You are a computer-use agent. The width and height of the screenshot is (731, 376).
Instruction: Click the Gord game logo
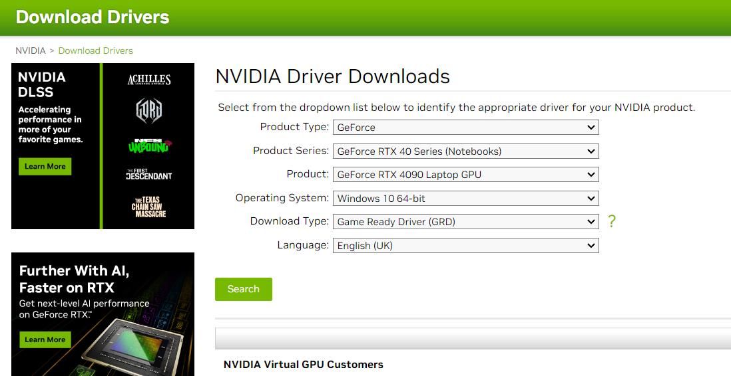tap(149, 110)
